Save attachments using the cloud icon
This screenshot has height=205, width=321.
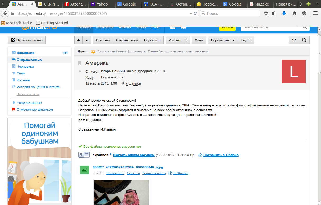[x=200, y=155]
